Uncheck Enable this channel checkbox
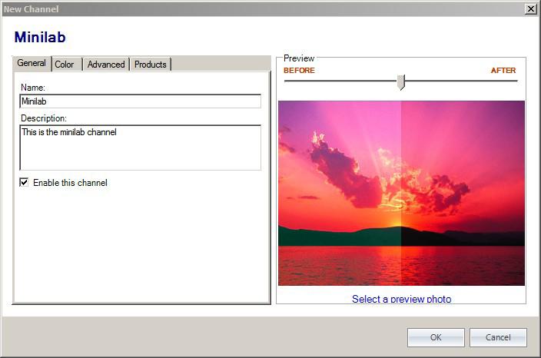The height and width of the screenshot is (358, 541). [x=24, y=182]
